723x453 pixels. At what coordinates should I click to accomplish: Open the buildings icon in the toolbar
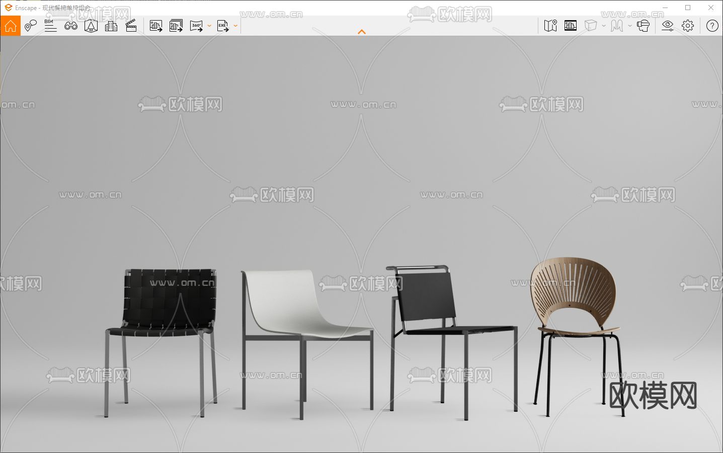coord(111,26)
